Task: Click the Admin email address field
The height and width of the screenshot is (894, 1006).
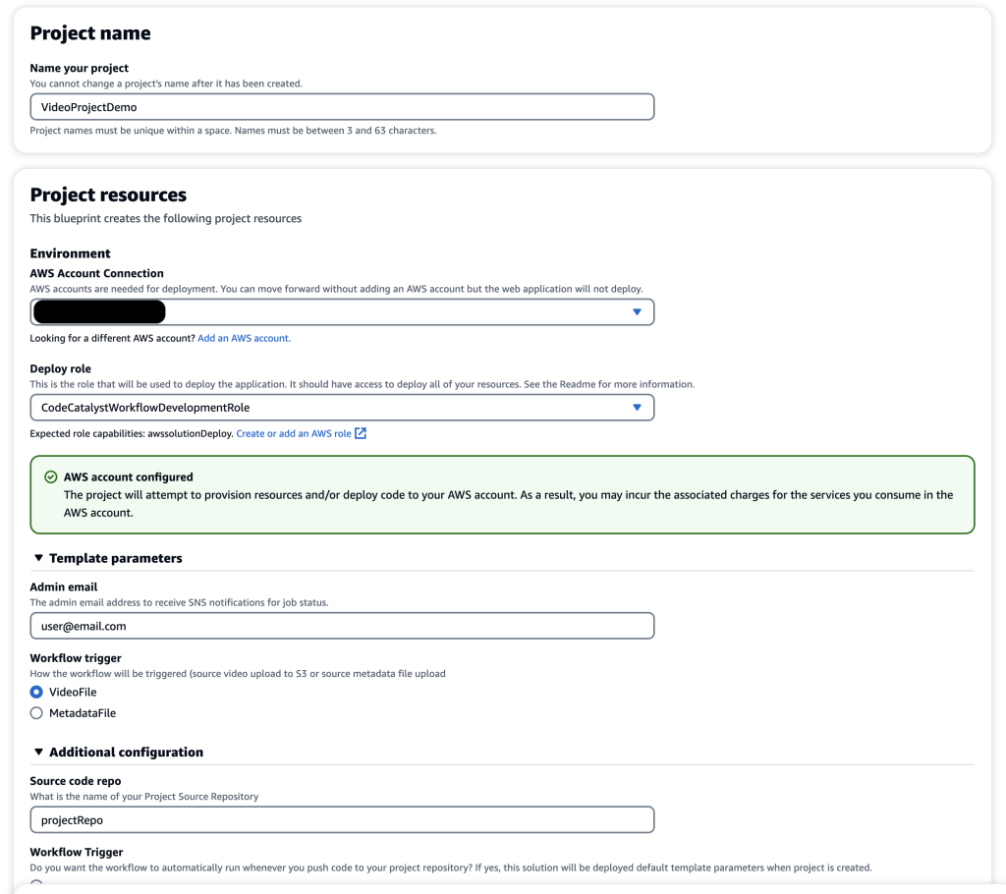Action: (341, 625)
